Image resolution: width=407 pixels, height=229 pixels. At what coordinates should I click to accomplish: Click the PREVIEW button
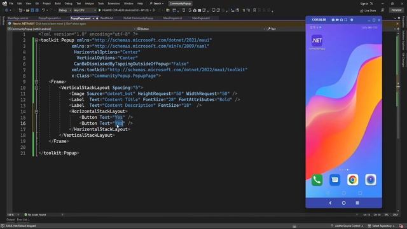pos(396,10)
